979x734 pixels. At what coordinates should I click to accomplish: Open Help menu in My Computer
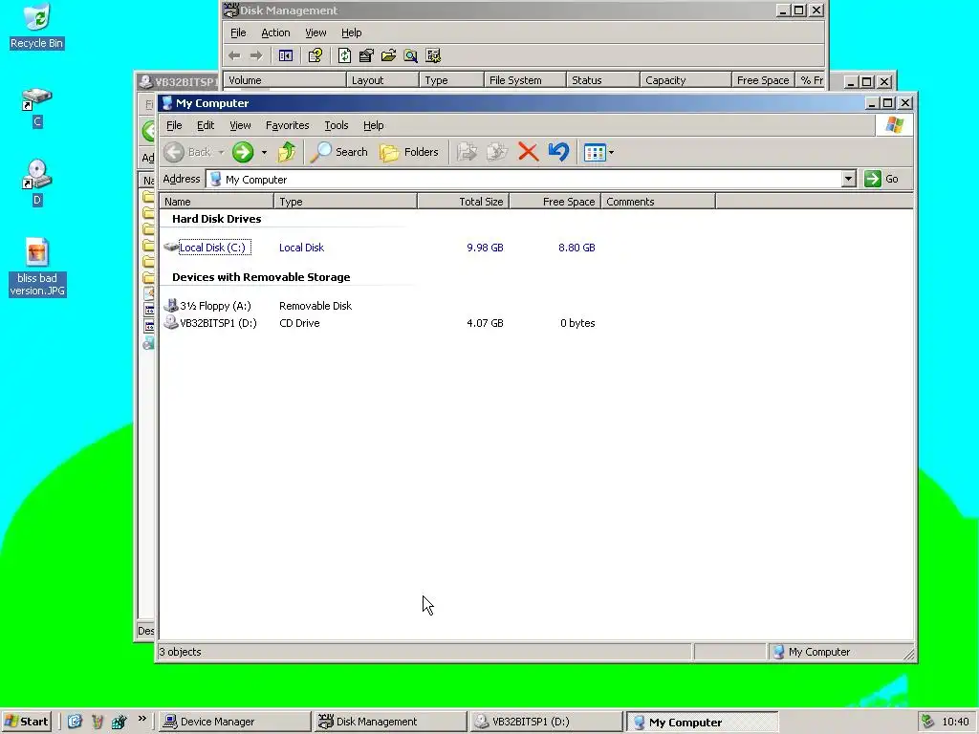coord(374,125)
